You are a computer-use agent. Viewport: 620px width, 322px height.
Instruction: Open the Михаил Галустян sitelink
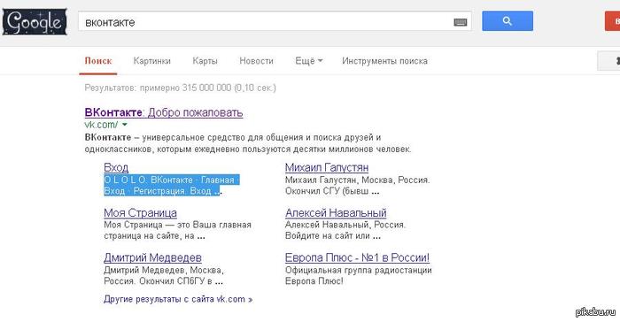click(327, 167)
